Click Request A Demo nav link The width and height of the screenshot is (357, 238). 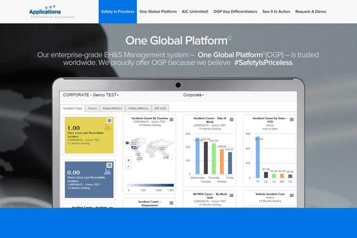click(x=311, y=12)
